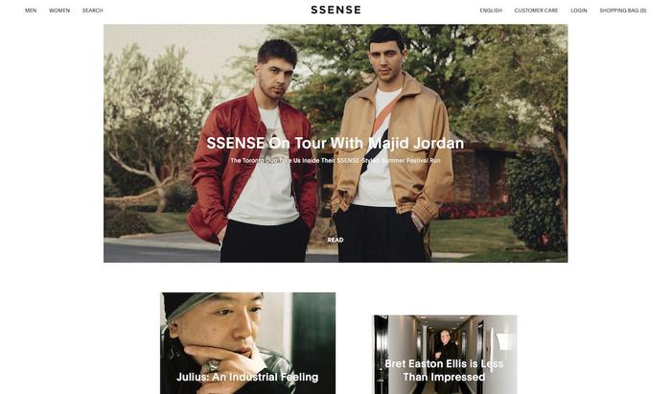Open the SHOPPING BAG (0)
Image resolution: width=671 pixels, height=394 pixels.
click(x=623, y=11)
